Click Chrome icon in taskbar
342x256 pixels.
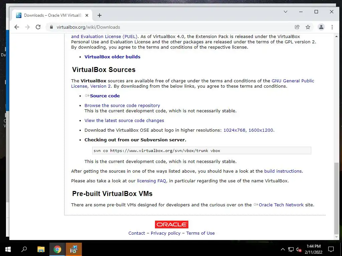[57, 249]
